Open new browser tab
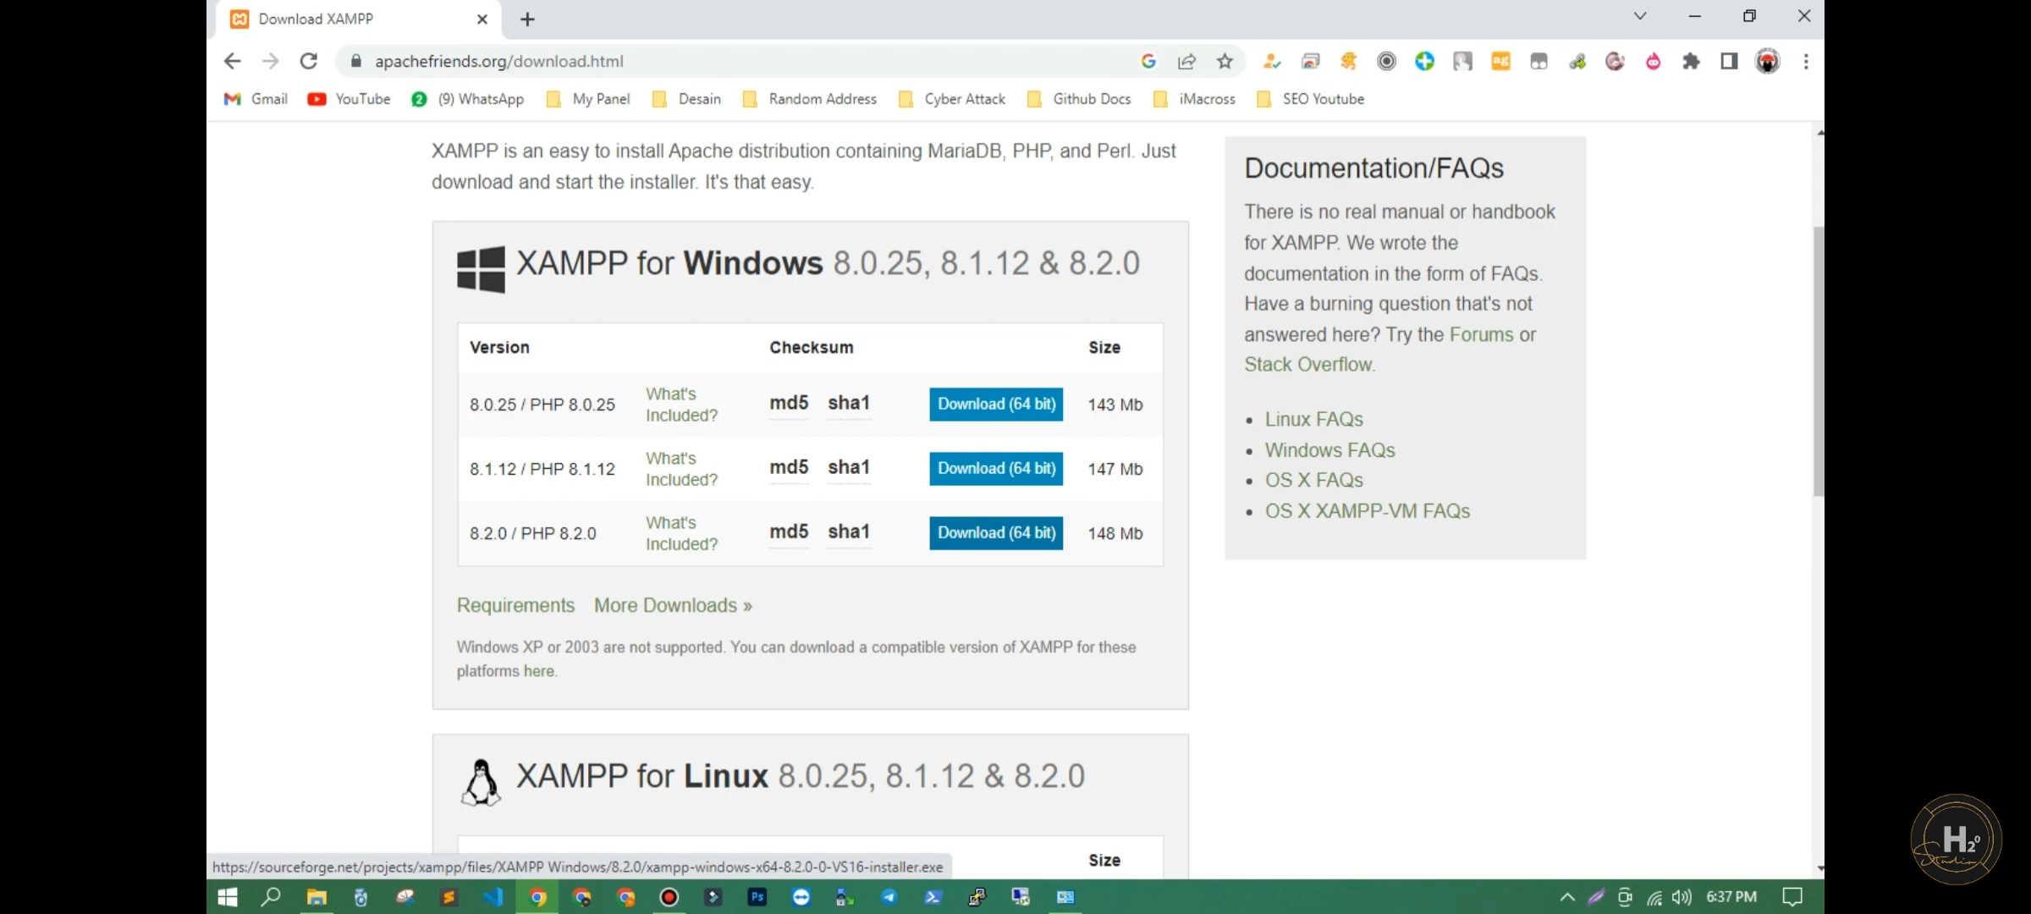 pyautogui.click(x=527, y=19)
